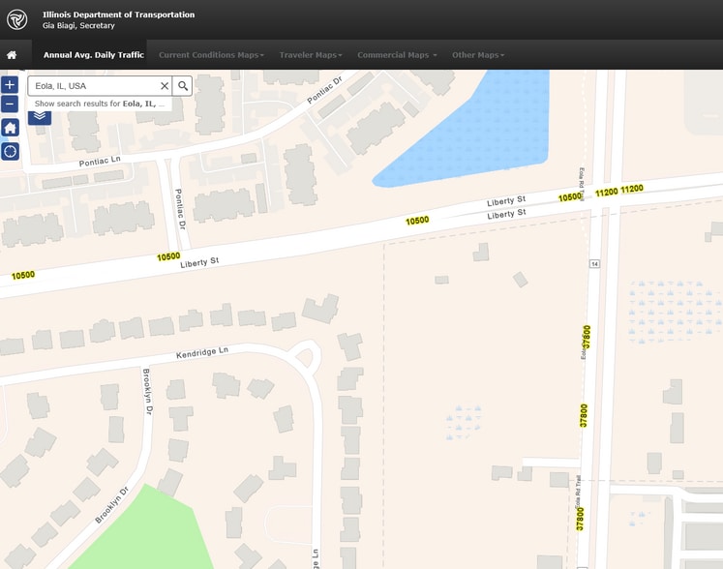Expand the Commercial Maps dropdown menu
723x569 pixels.
[x=397, y=55]
